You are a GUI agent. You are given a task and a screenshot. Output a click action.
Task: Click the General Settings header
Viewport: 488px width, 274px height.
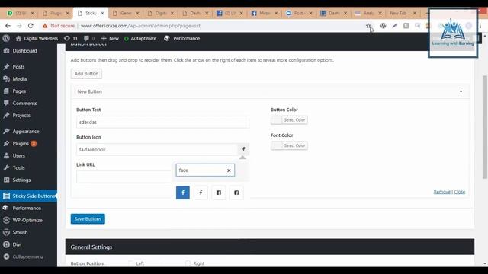pos(270,247)
